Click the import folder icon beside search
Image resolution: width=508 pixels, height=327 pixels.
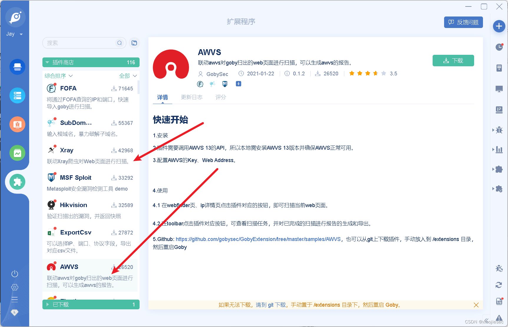[134, 43]
